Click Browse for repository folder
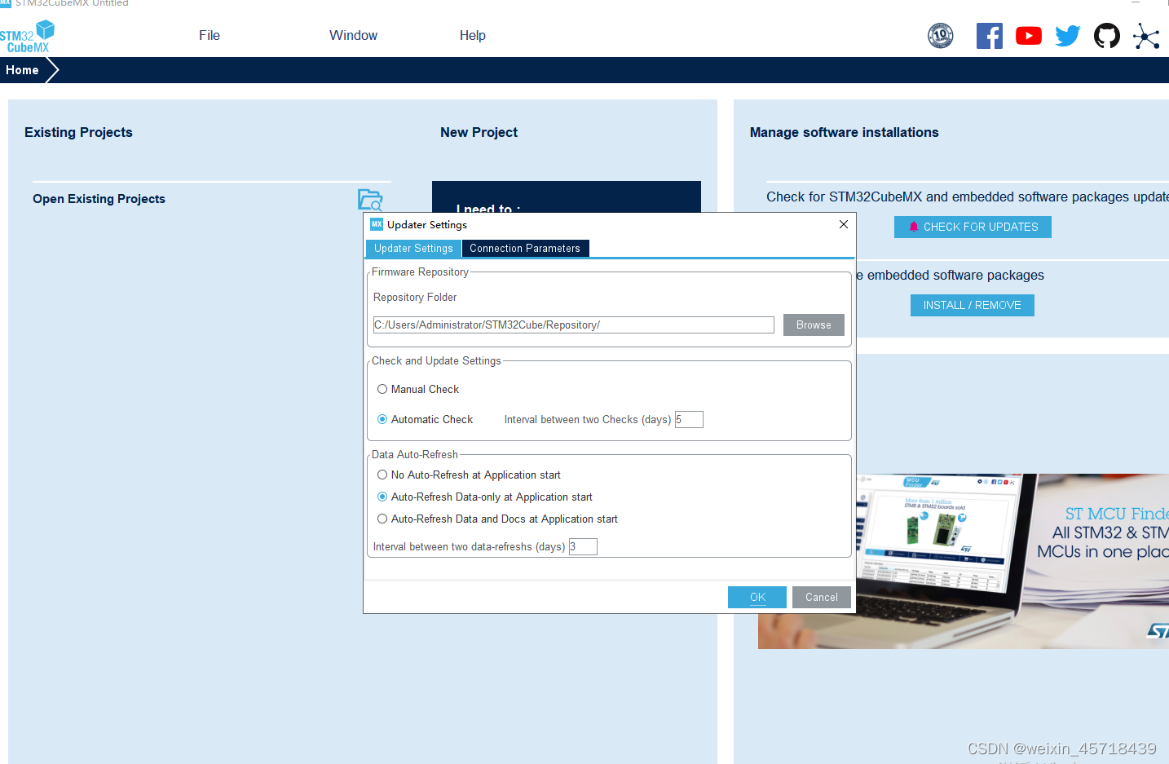Viewport: 1169px width, 764px height. pyautogui.click(x=814, y=325)
